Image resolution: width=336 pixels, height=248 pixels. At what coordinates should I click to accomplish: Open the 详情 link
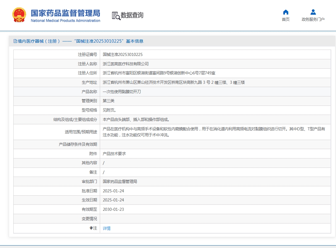tap(106, 228)
